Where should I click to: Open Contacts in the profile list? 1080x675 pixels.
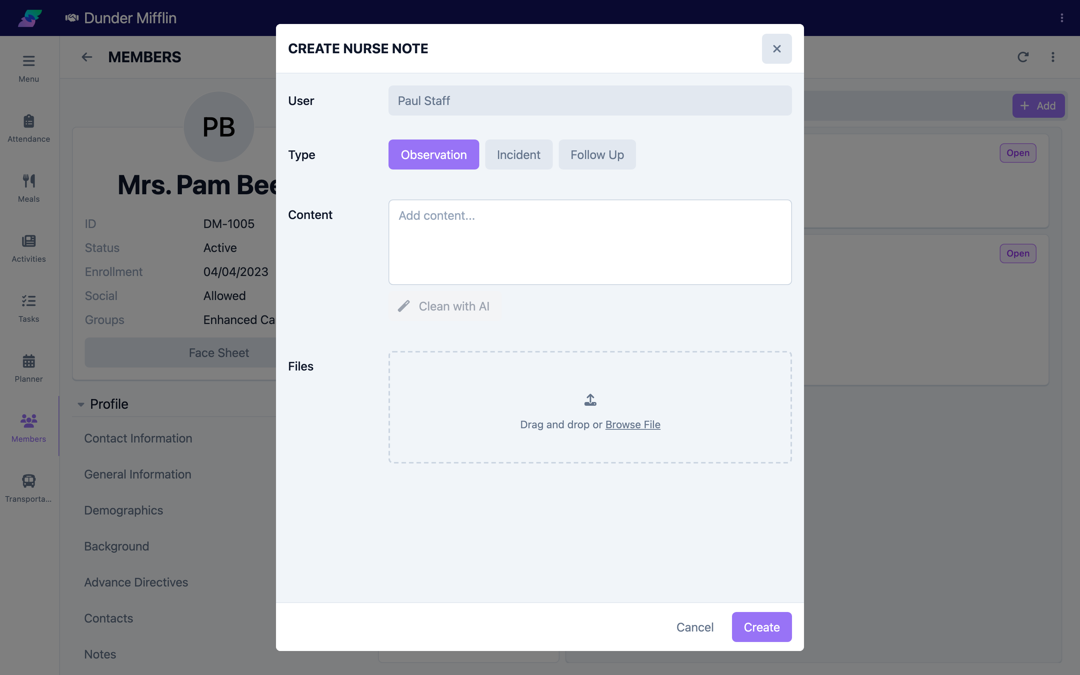pos(108,618)
